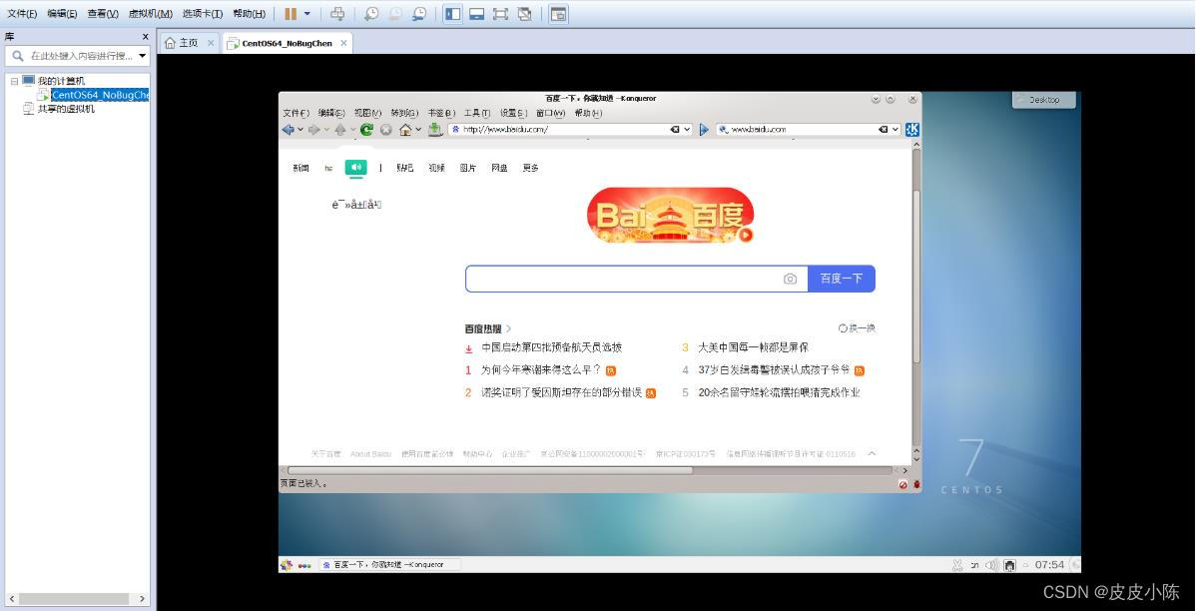The width and height of the screenshot is (1196, 611).
Task: Click the VMware suspend virtual machine icon
Action: 290,13
